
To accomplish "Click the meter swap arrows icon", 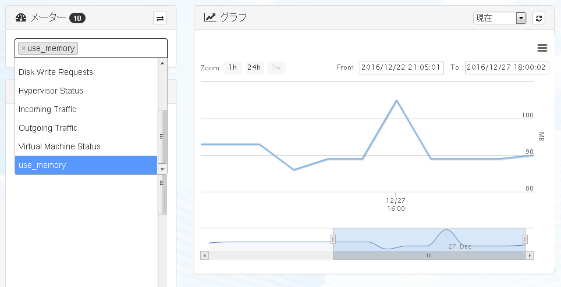I will tap(160, 18).
